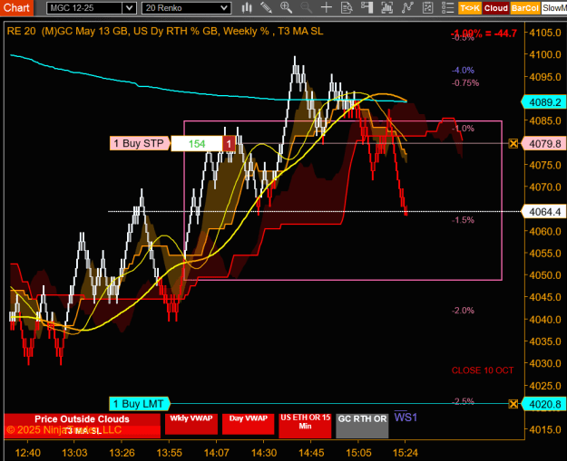Open the properties list icon
The height and width of the screenshot is (461, 567).
click(x=447, y=7)
